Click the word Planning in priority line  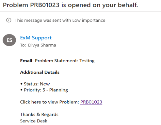click(58, 90)
